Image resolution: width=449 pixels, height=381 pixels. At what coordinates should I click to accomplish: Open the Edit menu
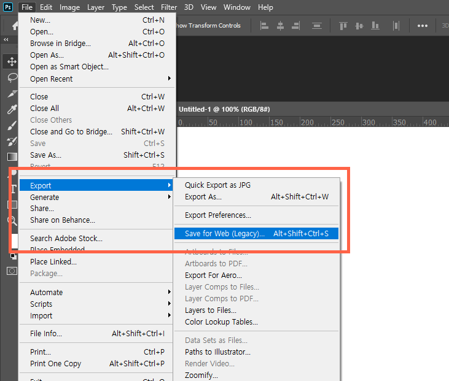[x=46, y=7]
